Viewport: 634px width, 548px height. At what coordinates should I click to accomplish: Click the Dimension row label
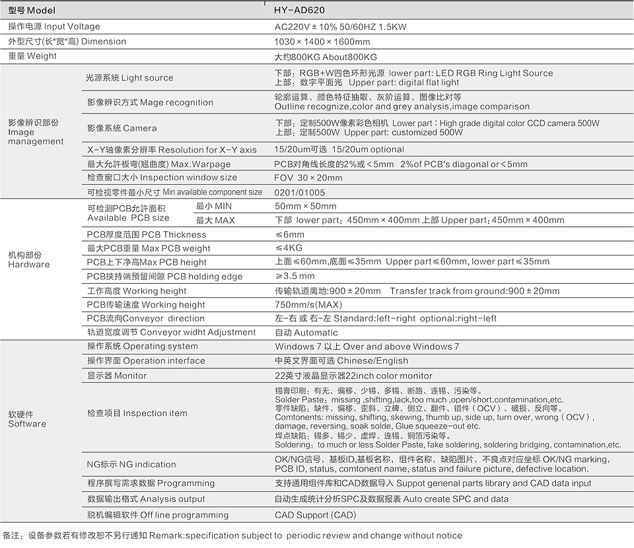(67, 42)
